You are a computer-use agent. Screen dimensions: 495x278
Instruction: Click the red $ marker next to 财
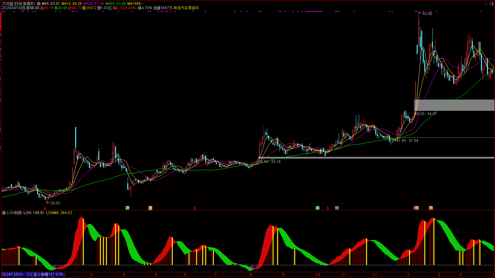tap(328, 208)
